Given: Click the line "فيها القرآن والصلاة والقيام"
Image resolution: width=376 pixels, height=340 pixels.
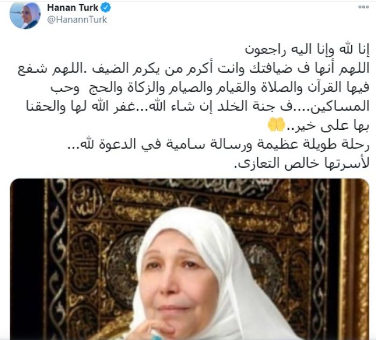Looking at the screenshot, I should coord(210,87).
